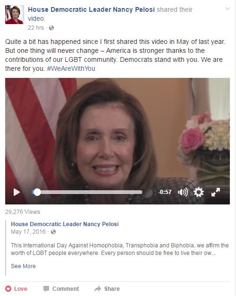Open Nancy Pelosi's profile picture thumbnail

point(15,15)
